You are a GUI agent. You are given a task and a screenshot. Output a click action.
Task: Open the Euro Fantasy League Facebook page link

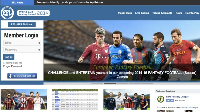[177, 97]
